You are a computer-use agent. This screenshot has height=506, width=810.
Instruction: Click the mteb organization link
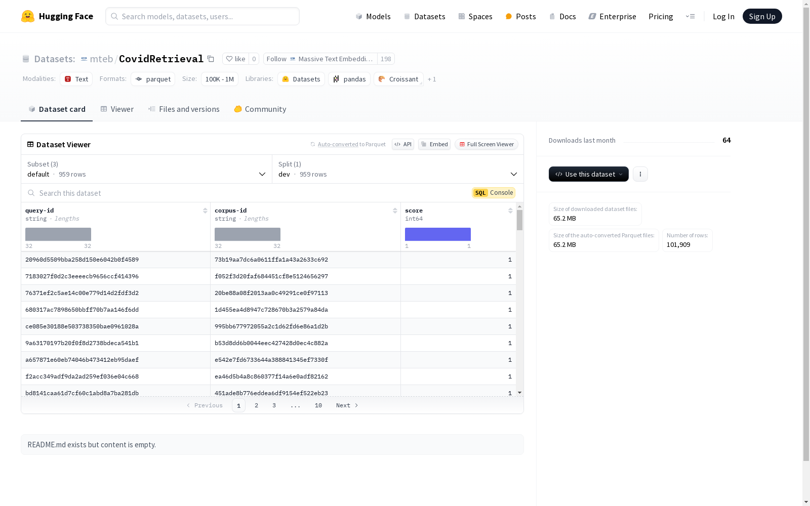tap(101, 59)
